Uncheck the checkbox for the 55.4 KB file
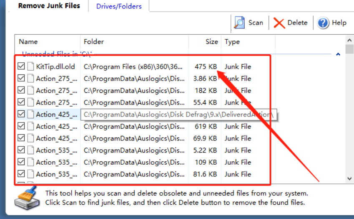354x219 pixels. pyautogui.click(x=21, y=102)
